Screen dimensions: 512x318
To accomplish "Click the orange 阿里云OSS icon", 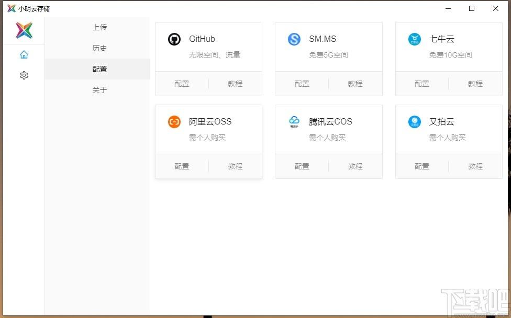I will [174, 122].
